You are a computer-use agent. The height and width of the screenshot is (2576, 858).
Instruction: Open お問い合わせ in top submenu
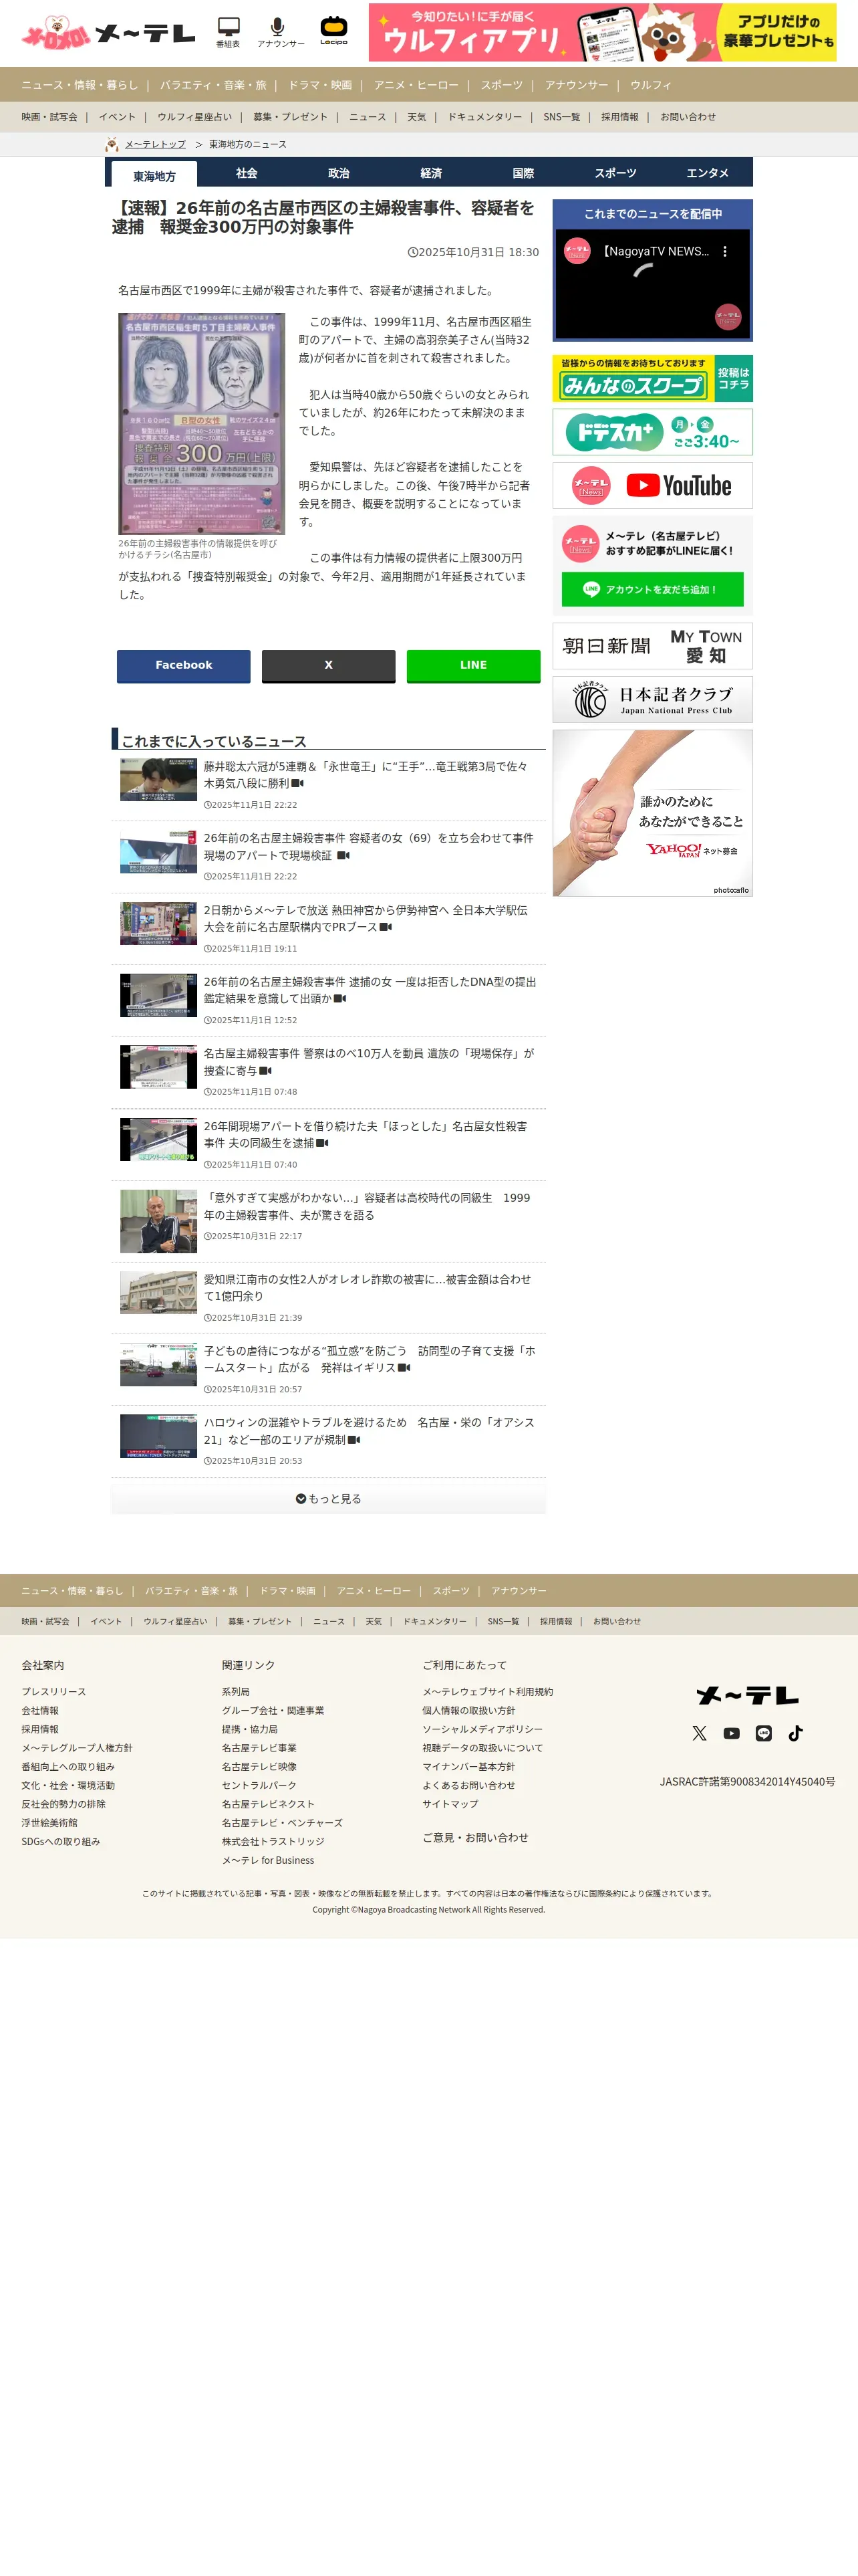click(x=688, y=117)
